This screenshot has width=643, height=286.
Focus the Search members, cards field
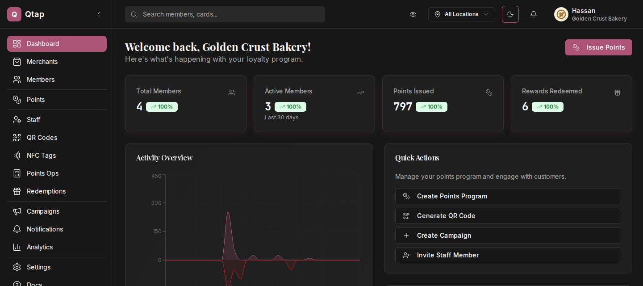point(225,14)
